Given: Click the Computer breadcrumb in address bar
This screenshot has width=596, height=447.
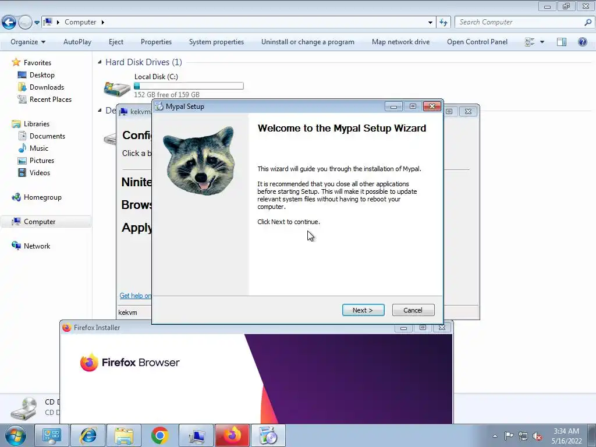Looking at the screenshot, I should pos(80,23).
